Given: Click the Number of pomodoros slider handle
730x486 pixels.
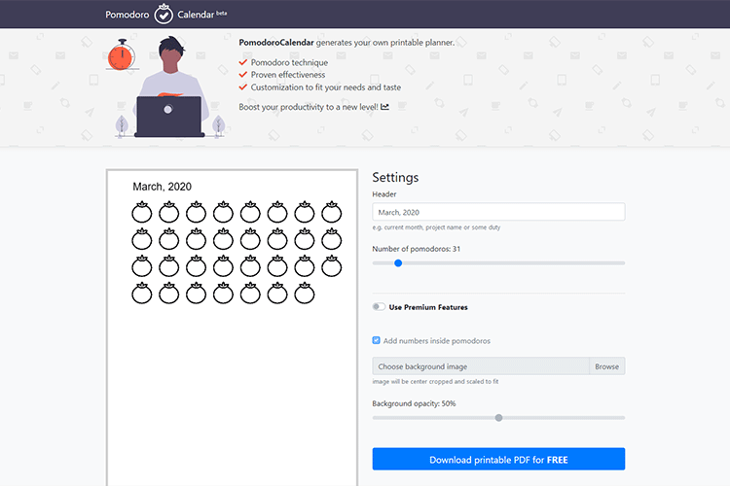Looking at the screenshot, I should (x=398, y=262).
